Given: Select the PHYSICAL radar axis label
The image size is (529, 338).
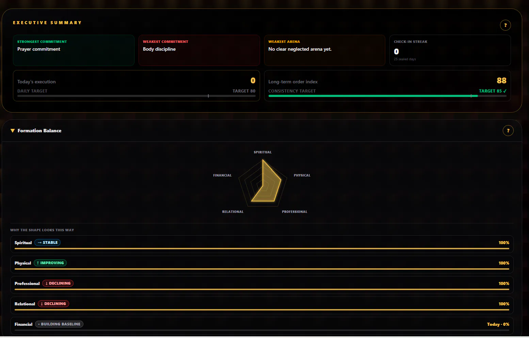Looking at the screenshot, I should click(302, 175).
